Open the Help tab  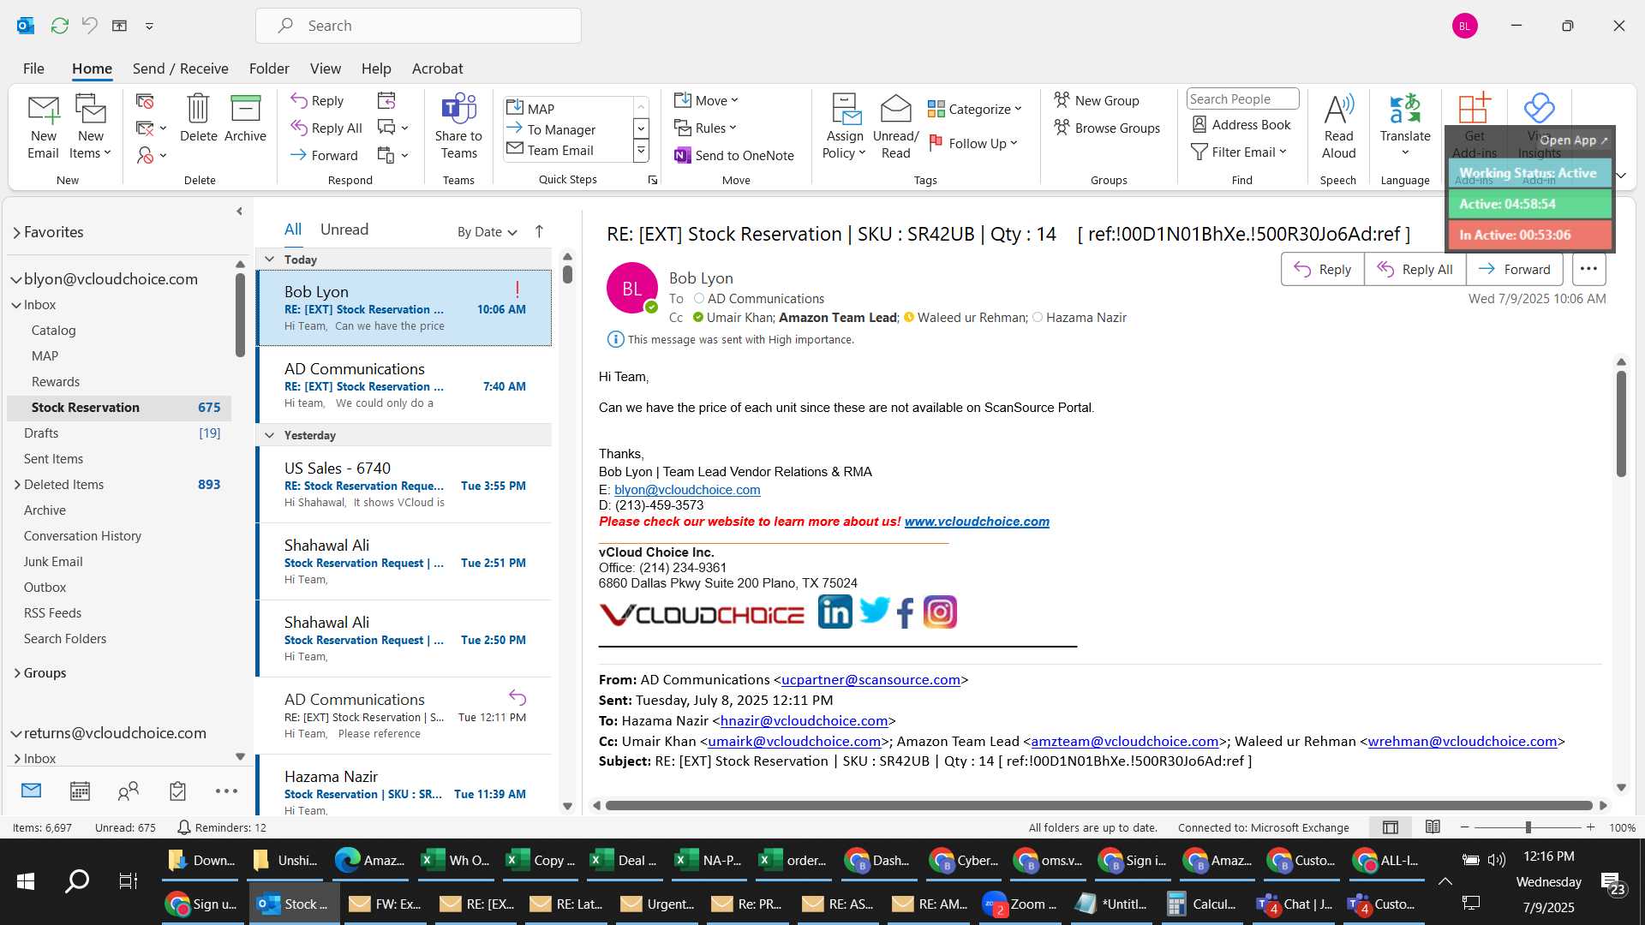tap(376, 69)
